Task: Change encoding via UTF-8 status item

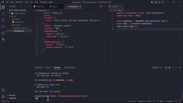Action: [149, 101]
